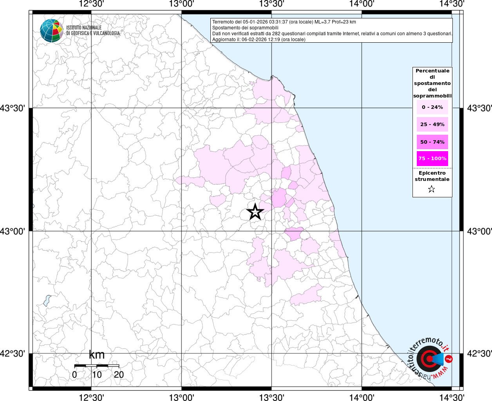Click the star symbol inside the legend

pyautogui.click(x=431, y=190)
